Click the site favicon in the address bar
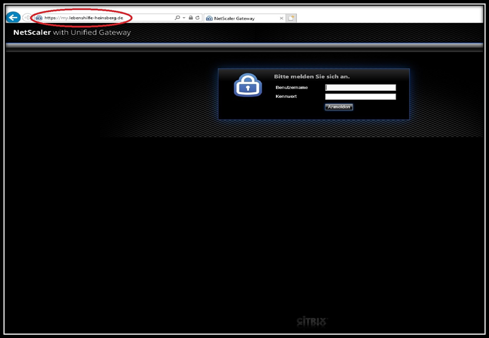Screen dimensions: 489x338 (x=39, y=18)
